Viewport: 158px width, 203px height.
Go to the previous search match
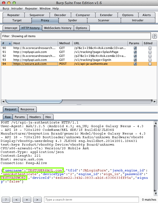(x=16, y=200)
